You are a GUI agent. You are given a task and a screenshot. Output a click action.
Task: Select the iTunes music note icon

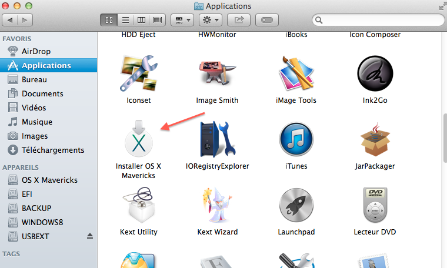click(x=296, y=139)
